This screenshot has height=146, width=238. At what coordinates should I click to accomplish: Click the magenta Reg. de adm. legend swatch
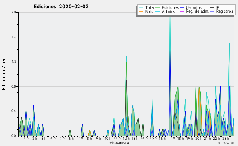coord(182,11)
